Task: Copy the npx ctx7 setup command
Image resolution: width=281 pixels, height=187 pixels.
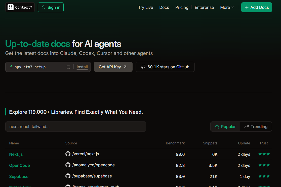Action: pos(68,67)
